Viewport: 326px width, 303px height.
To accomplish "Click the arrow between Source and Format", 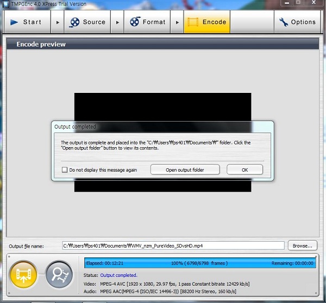I will [x=117, y=22].
